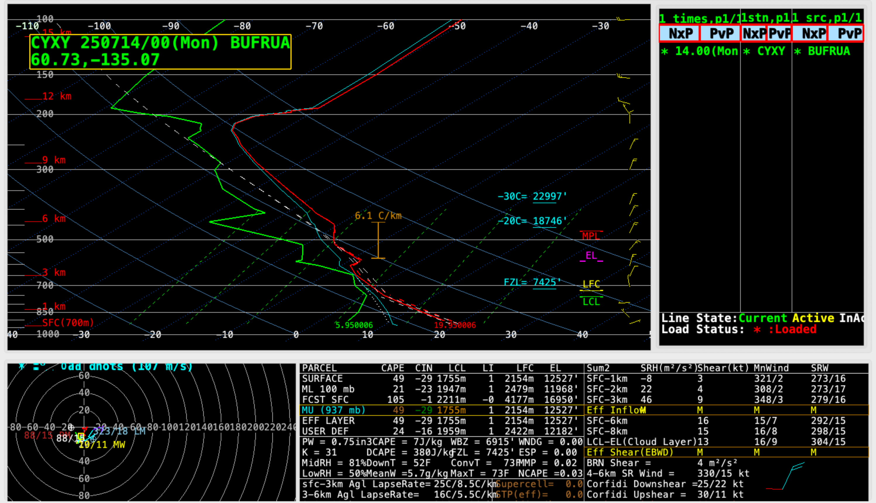Select the SURFACE parcel row
Screen dimensions: 876x503
[x=442, y=379]
